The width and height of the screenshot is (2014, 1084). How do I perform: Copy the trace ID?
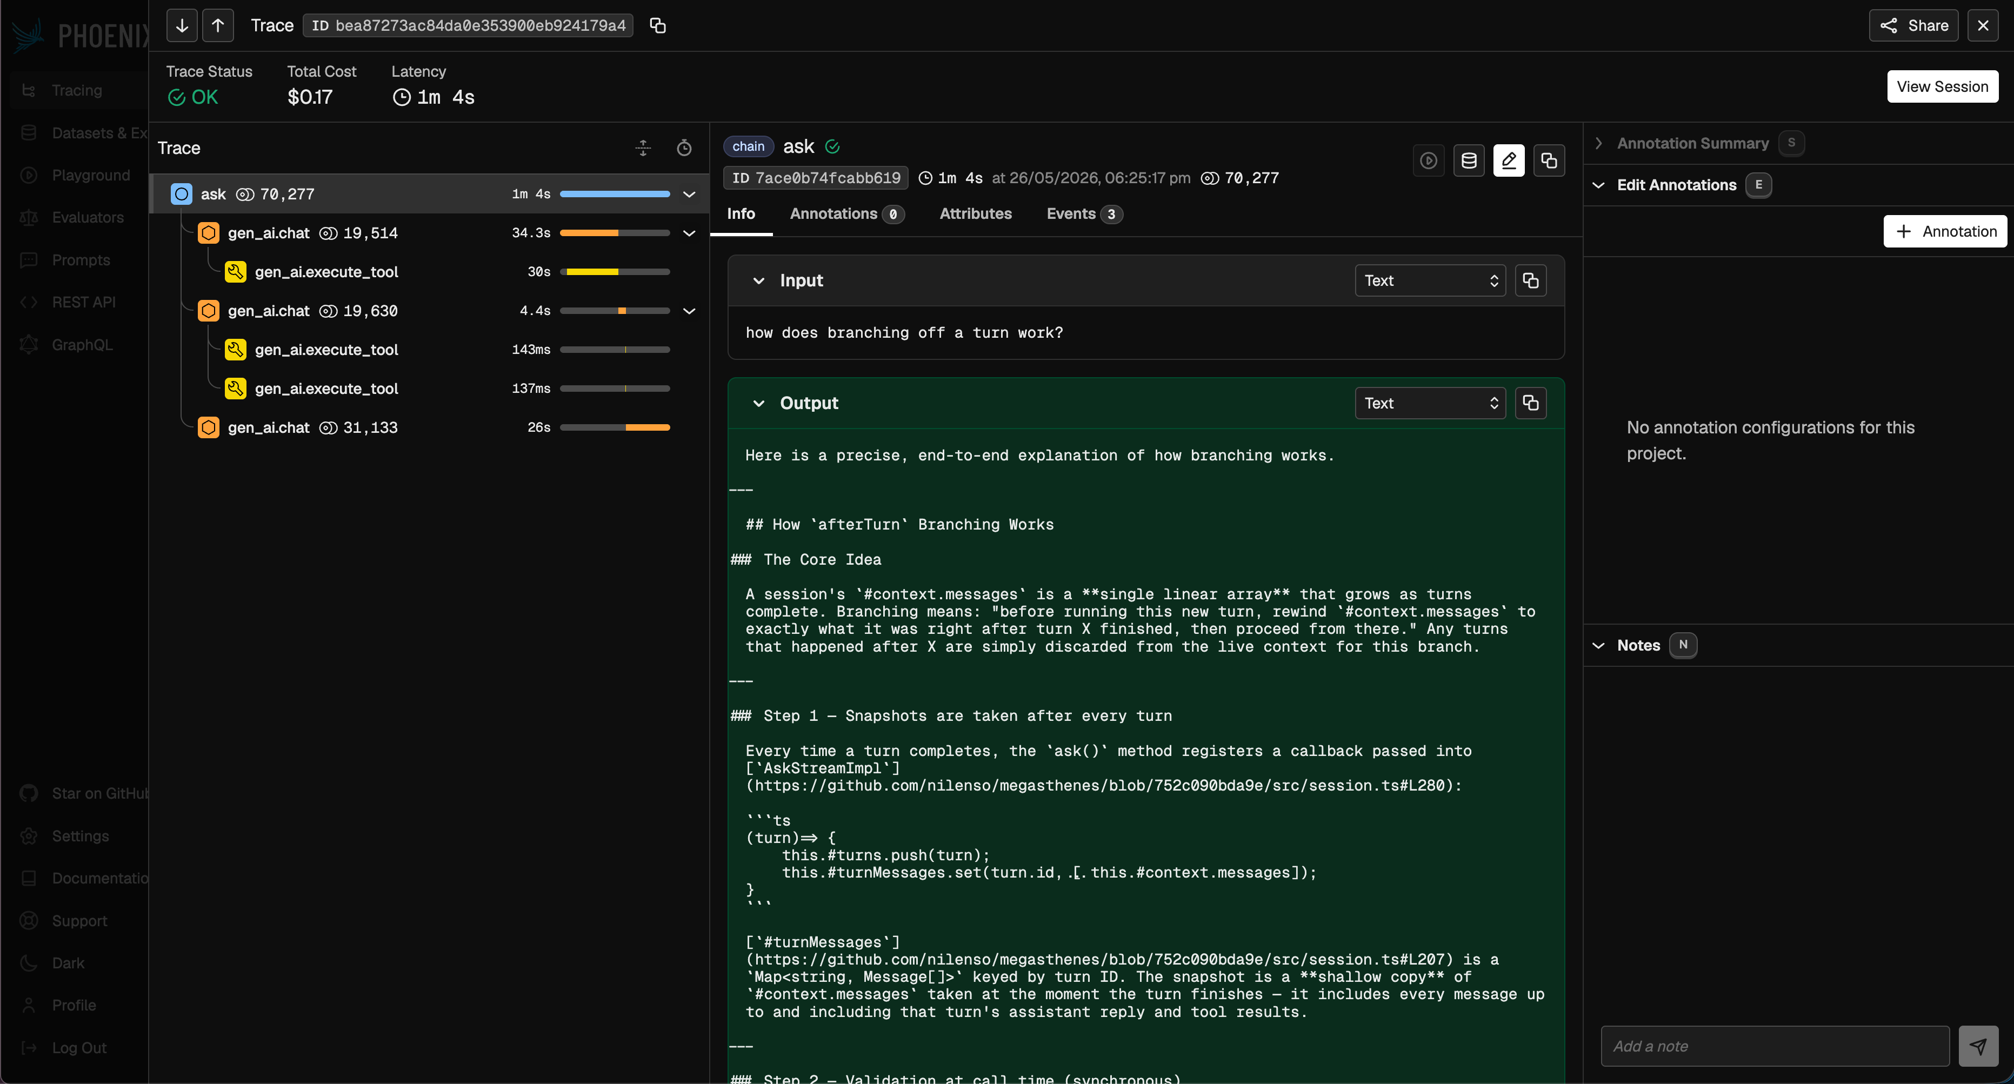657,26
